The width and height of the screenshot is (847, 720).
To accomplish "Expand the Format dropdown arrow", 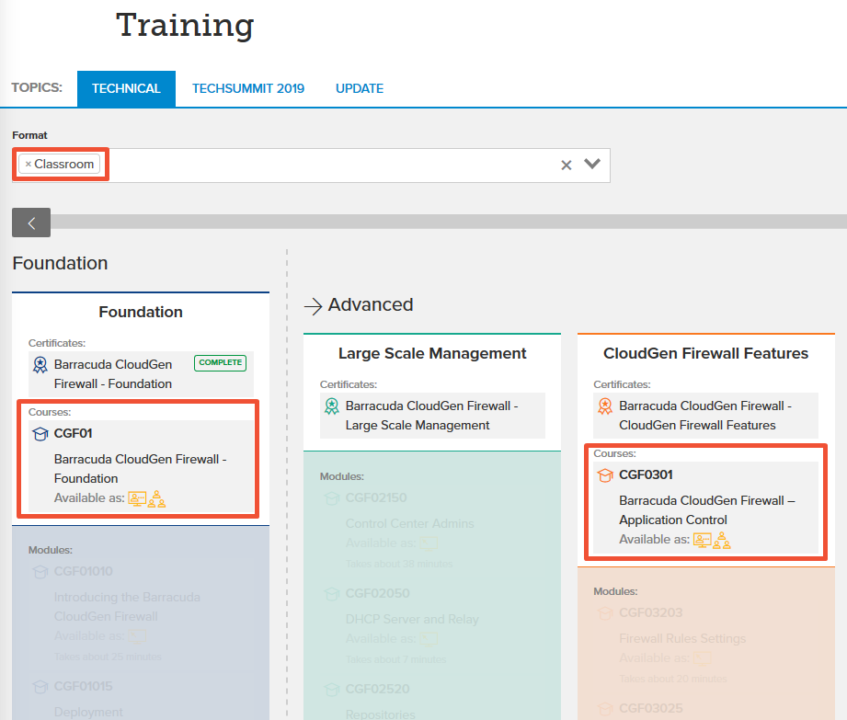I will tap(592, 164).
